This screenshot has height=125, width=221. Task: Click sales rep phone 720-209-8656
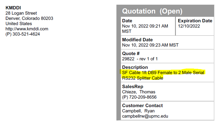coord(139,97)
